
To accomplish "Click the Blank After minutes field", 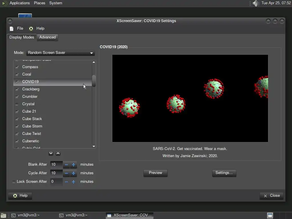I will tap(56, 165).
